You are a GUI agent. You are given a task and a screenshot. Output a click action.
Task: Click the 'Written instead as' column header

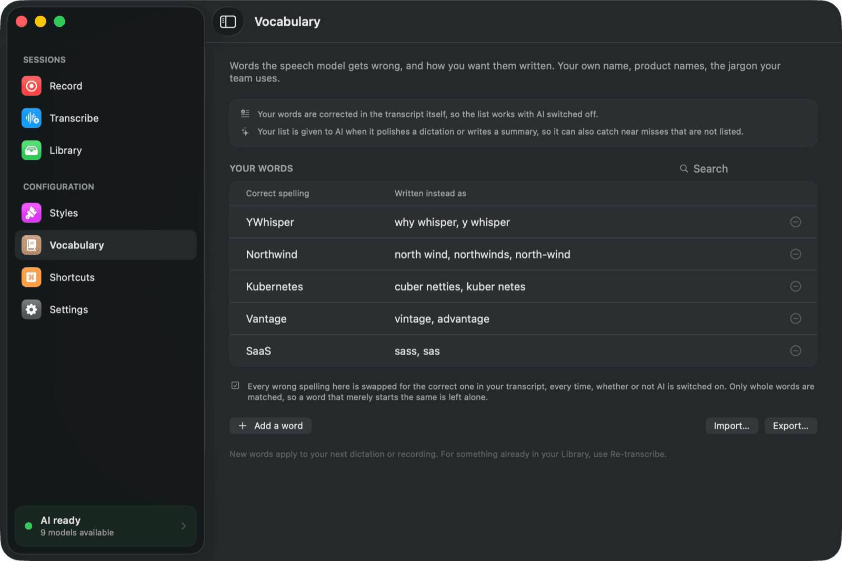click(x=430, y=193)
